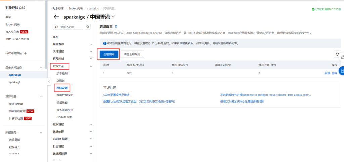Collapse the 数据服务 section
Image resolution: width=344 pixels, height=162 pixels.
click(41, 132)
